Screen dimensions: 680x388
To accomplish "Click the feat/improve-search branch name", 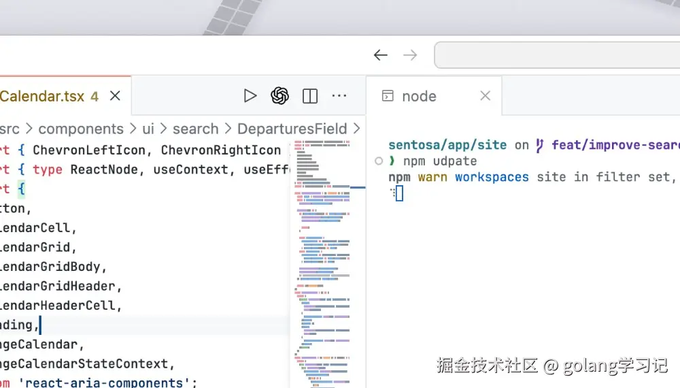I will (x=616, y=145).
